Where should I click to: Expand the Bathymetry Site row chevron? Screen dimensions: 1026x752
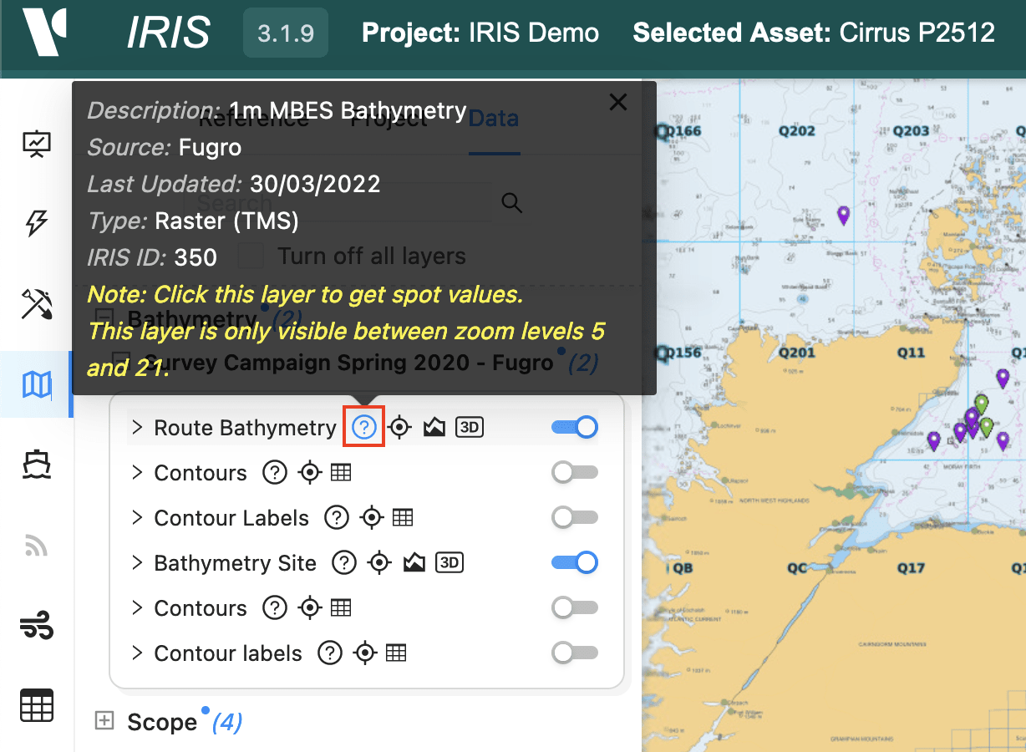click(x=137, y=563)
